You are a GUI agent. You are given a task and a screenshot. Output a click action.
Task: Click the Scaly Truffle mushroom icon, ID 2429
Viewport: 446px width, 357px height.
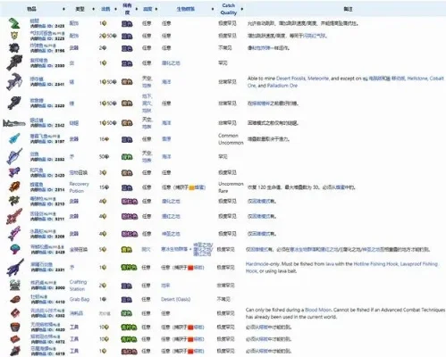14,249
